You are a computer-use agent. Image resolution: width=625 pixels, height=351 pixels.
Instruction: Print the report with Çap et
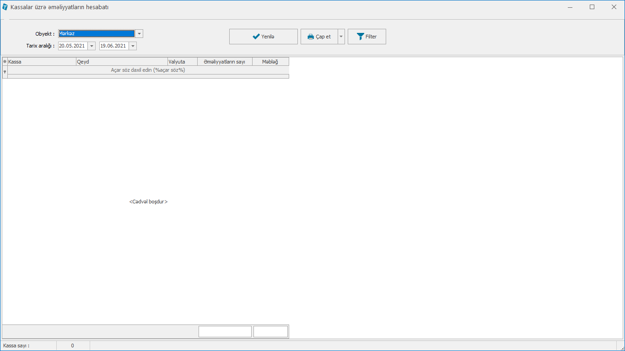tap(319, 37)
